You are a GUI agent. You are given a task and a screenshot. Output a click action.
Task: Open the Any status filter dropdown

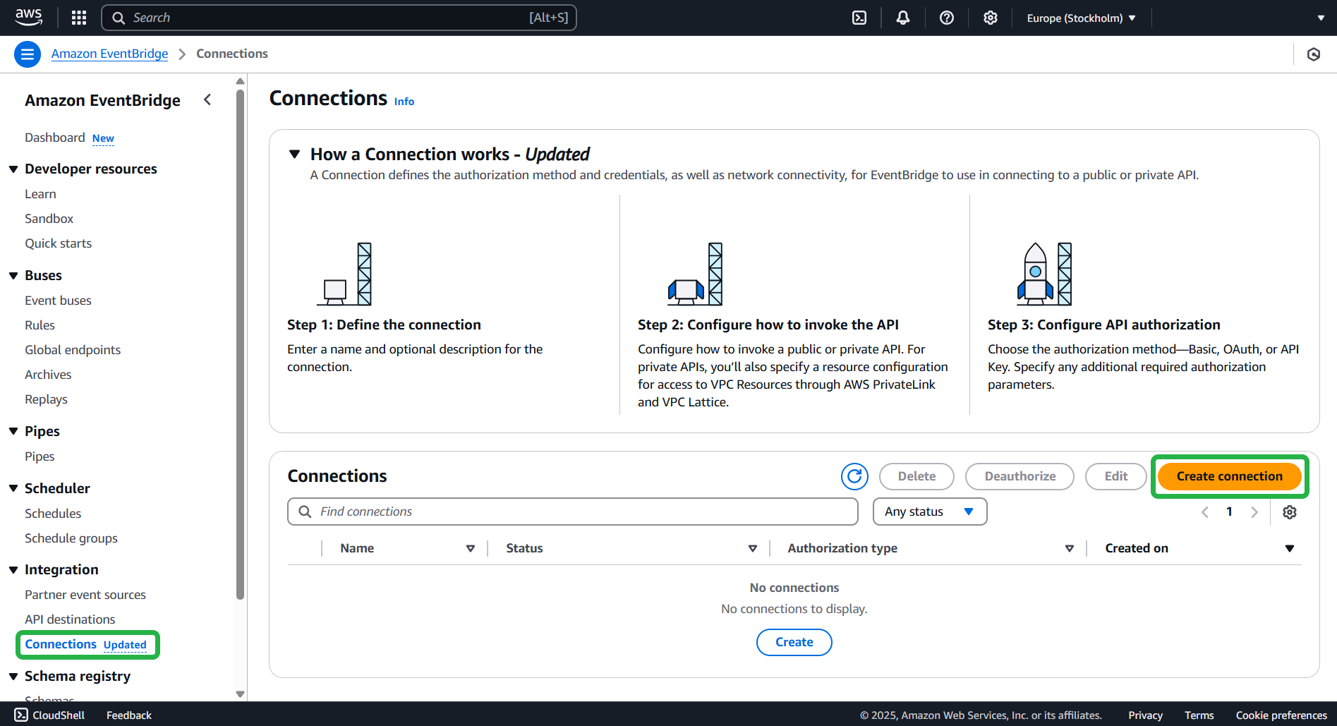929,512
